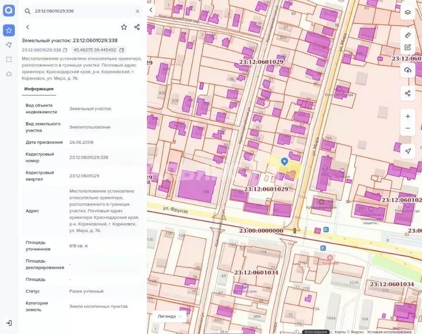Image resolution: width=422 pixels, height=334 pixels.
Task: Copy the cadastral number 23:12:0601029:338
Action: pyautogui.click(x=65, y=50)
